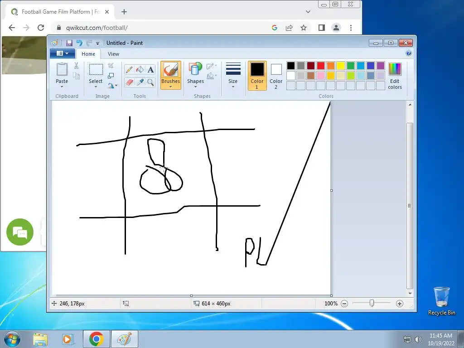Open Chrome profile avatar icon
Viewport: 464px width, 348px height.
(x=336, y=28)
